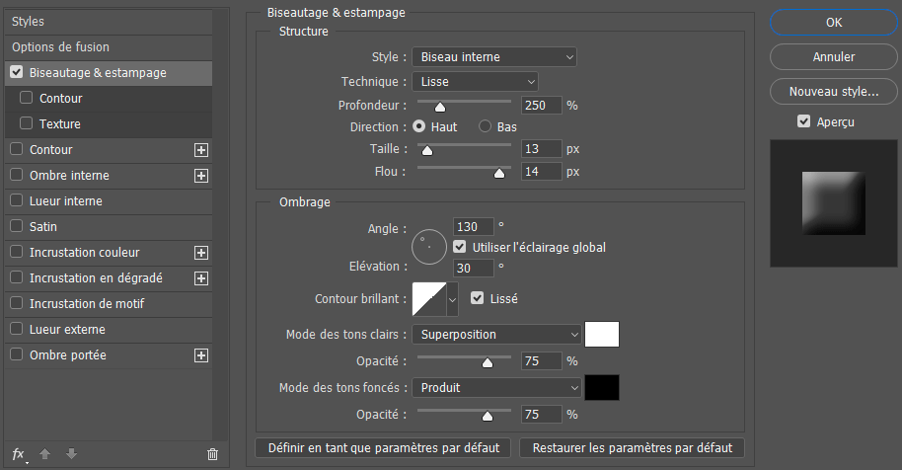Uncheck Utiliser l'éclairage global
902x470 pixels.
pos(460,247)
